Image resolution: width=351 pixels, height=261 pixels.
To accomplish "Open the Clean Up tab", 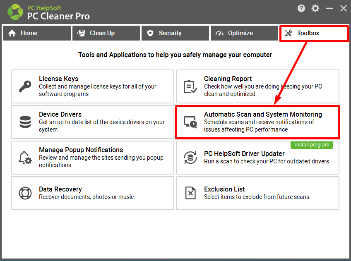I will [106, 33].
